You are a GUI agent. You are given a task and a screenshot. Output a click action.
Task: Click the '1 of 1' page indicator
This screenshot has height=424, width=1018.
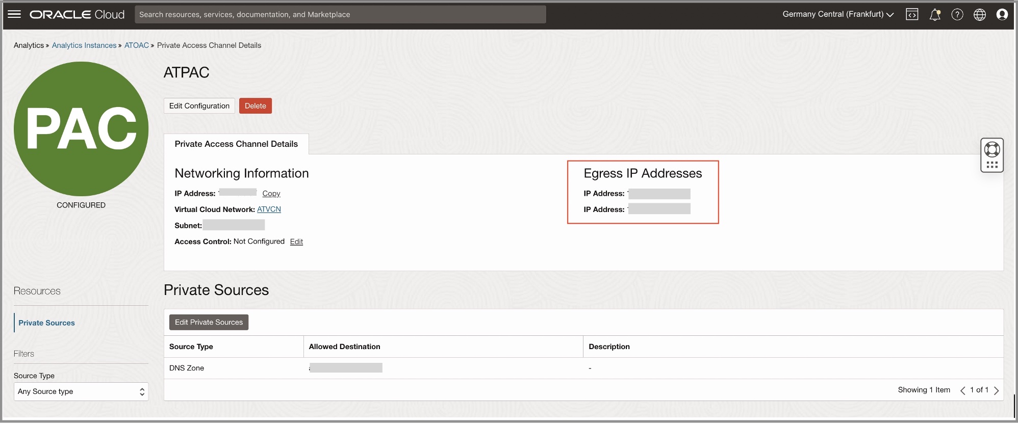pyautogui.click(x=979, y=390)
